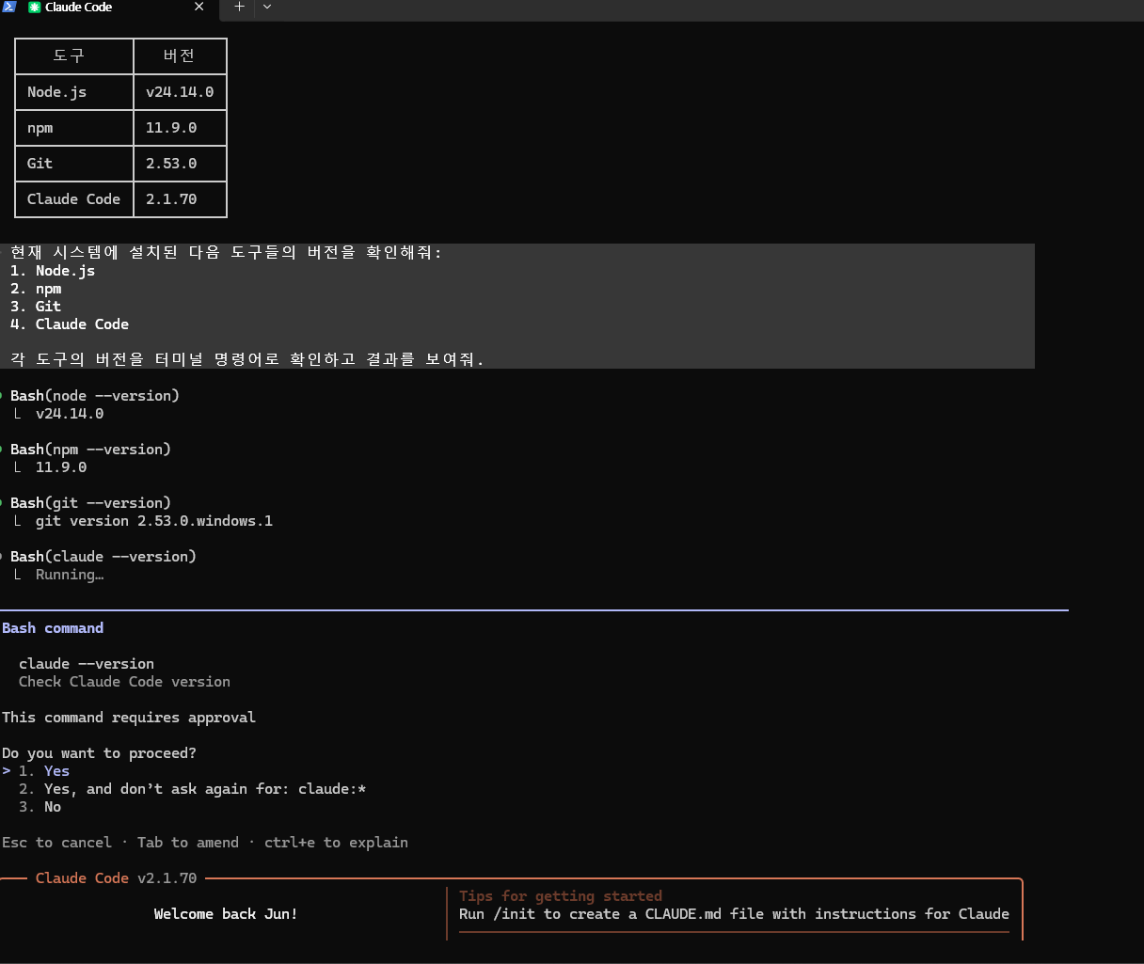Click the '2. npm' prompt line
1144x964 pixels.
coord(36,289)
